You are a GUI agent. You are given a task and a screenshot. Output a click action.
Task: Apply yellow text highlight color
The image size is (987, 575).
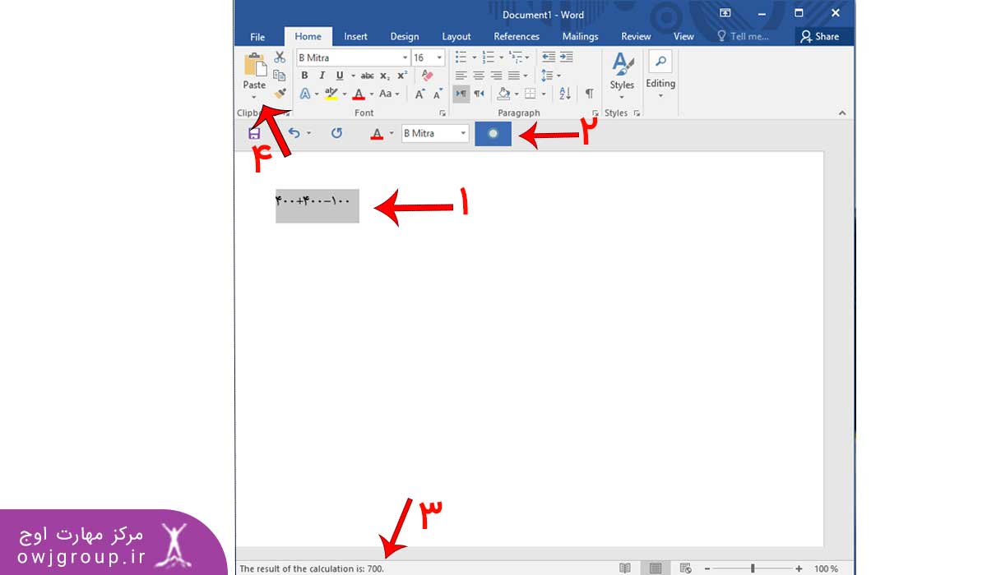[331, 94]
